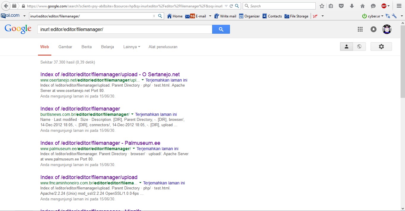Switch to the Belanja tab
The image size is (405, 211).
point(107,47)
